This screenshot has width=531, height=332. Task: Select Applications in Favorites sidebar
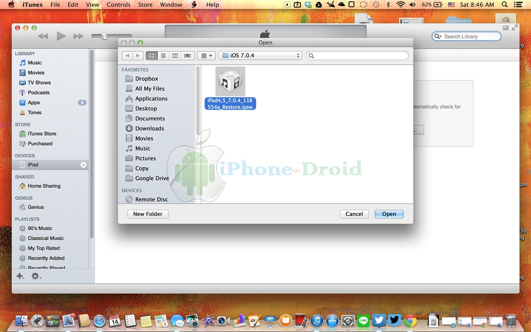tap(151, 99)
